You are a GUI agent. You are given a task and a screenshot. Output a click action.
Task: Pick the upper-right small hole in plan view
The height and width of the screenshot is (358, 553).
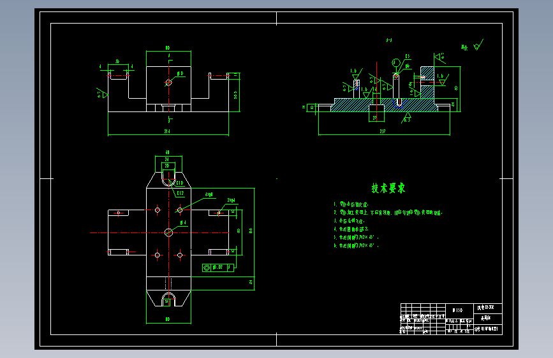180,210
